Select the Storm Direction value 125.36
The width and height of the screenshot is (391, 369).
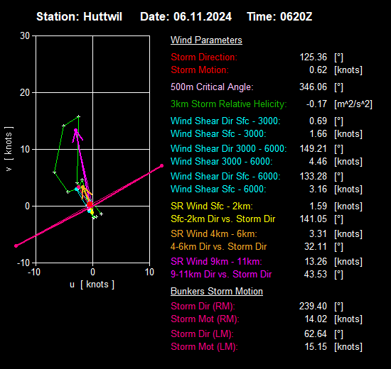coord(313,57)
